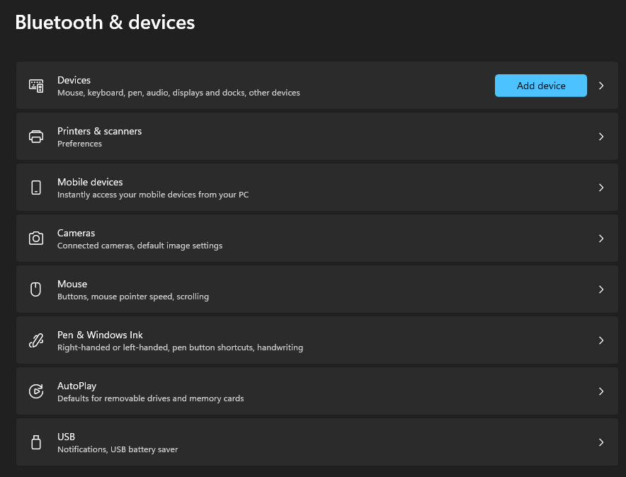Open the AutoPlay settings entry

click(76, 386)
